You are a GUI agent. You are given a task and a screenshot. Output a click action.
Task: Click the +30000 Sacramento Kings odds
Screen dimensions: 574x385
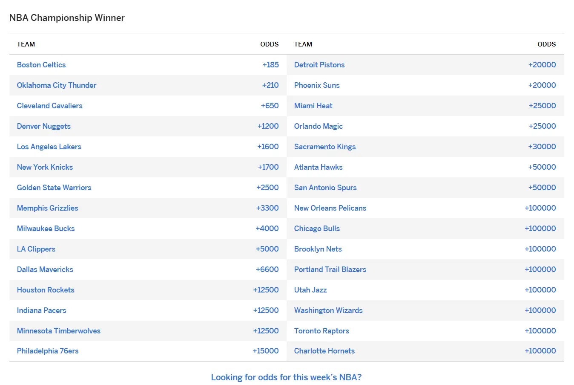tap(542, 147)
